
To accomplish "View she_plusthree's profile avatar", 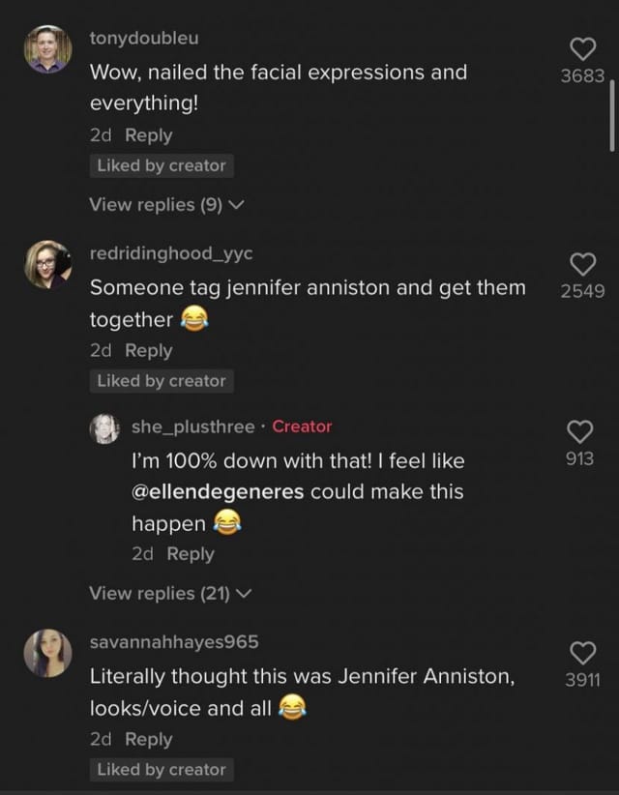I will click(x=106, y=429).
